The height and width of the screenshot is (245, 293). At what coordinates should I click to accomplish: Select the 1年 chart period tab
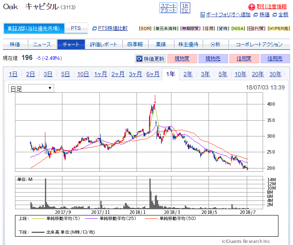(171, 74)
